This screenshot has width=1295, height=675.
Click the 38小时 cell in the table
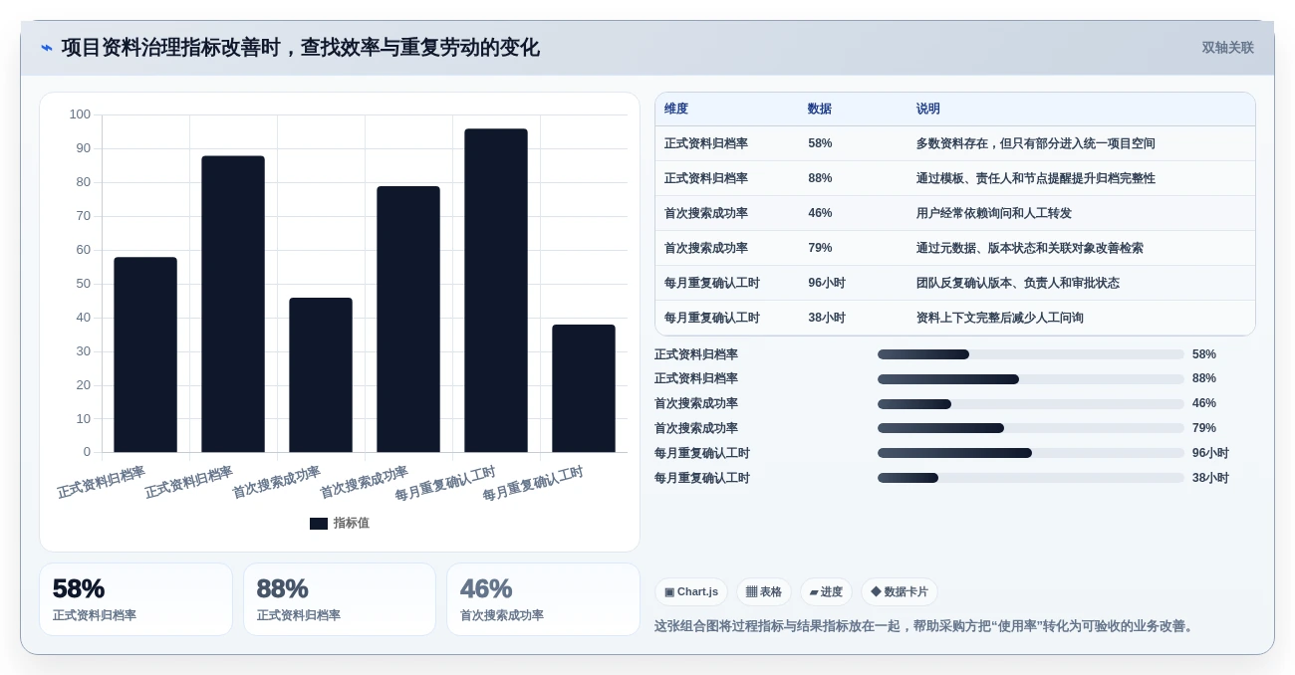pos(827,318)
